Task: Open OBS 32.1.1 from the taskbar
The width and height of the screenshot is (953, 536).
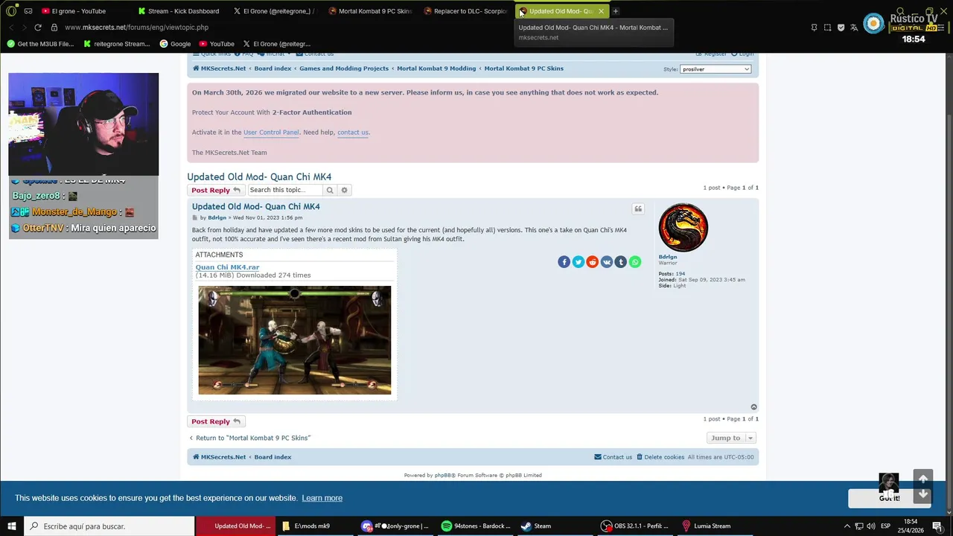Action: tap(635, 526)
